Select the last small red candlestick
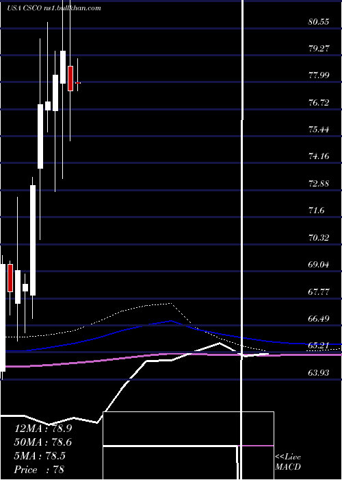 [78, 83]
